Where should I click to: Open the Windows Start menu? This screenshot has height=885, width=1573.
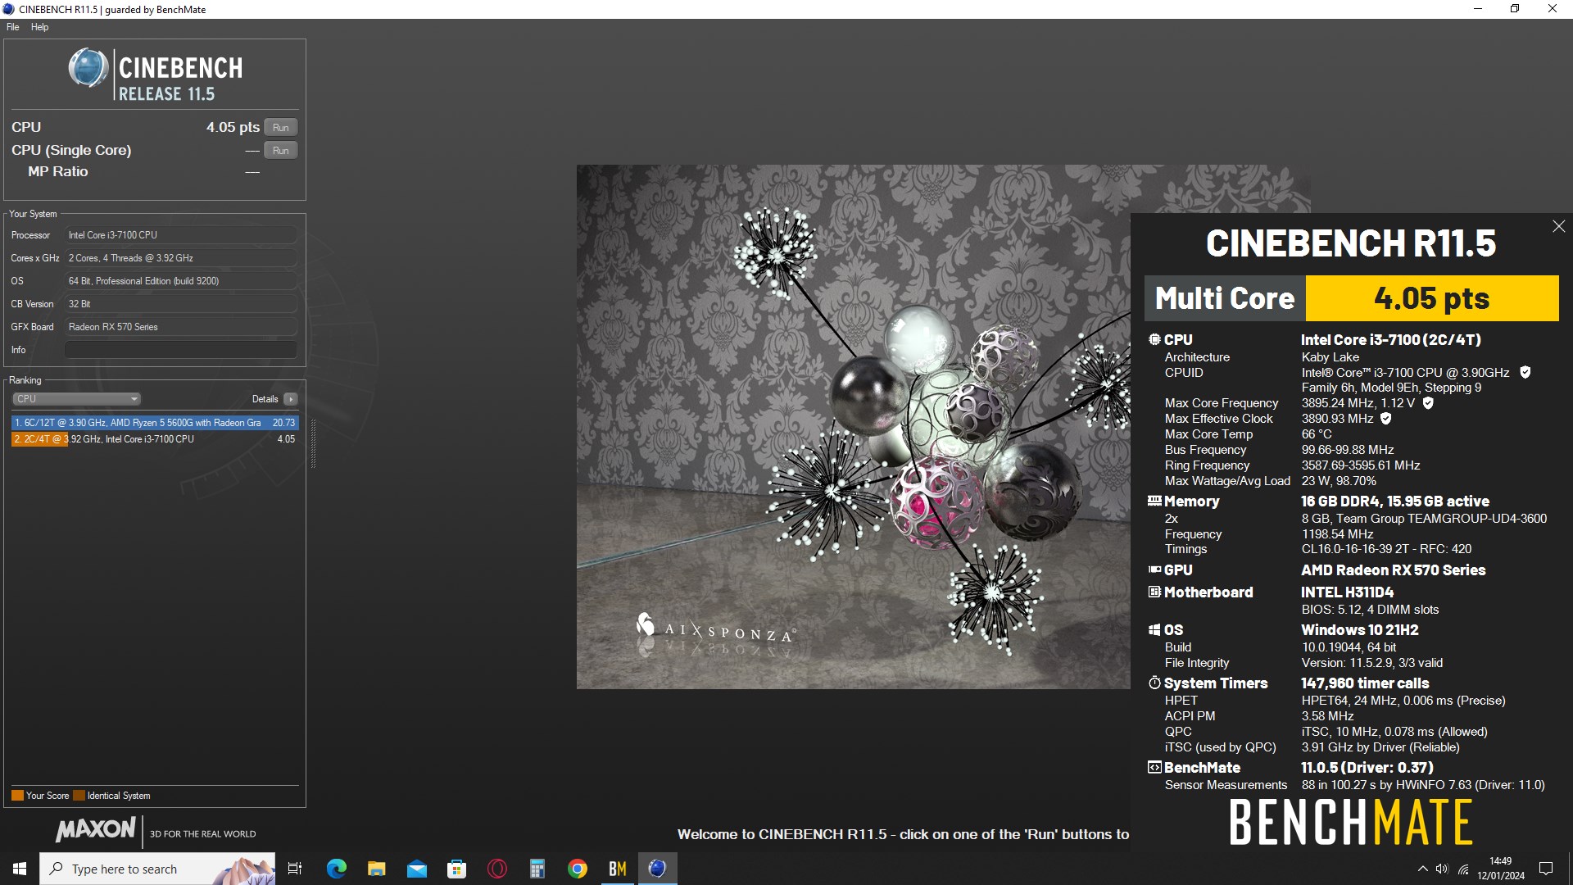tap(20, 869)
